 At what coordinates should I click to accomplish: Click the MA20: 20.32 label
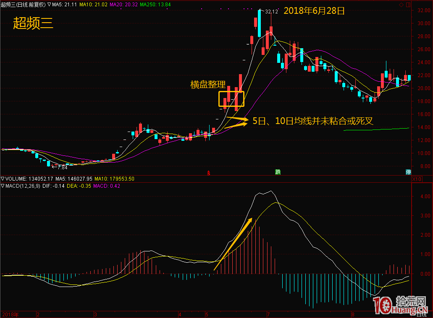click(123, 5)
